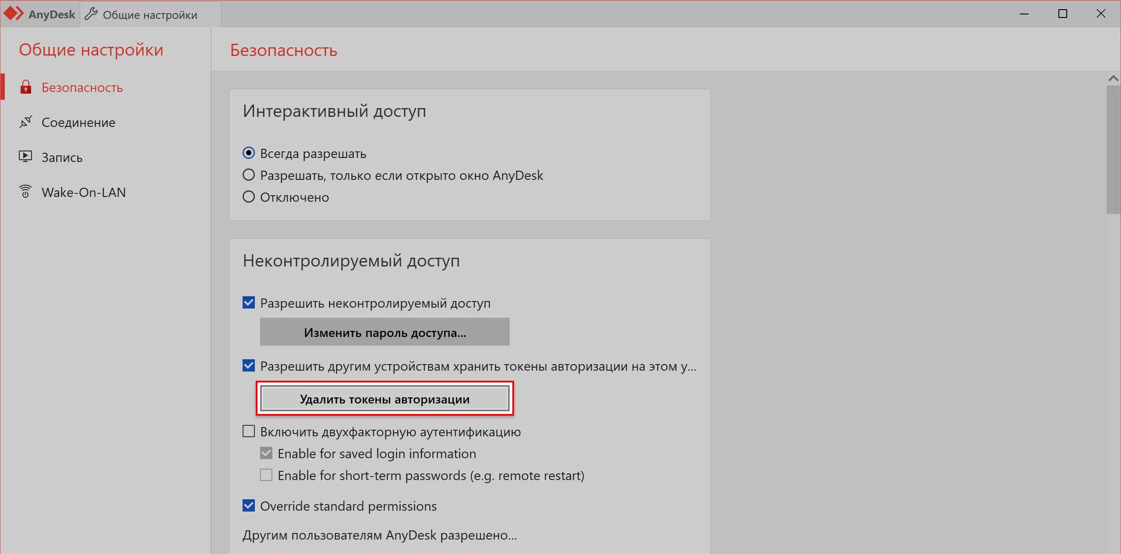This screenshot has width=1121, height=554.
Task: Click the Wake-On-LAN wifi icon
Action: tap(25, 192)
